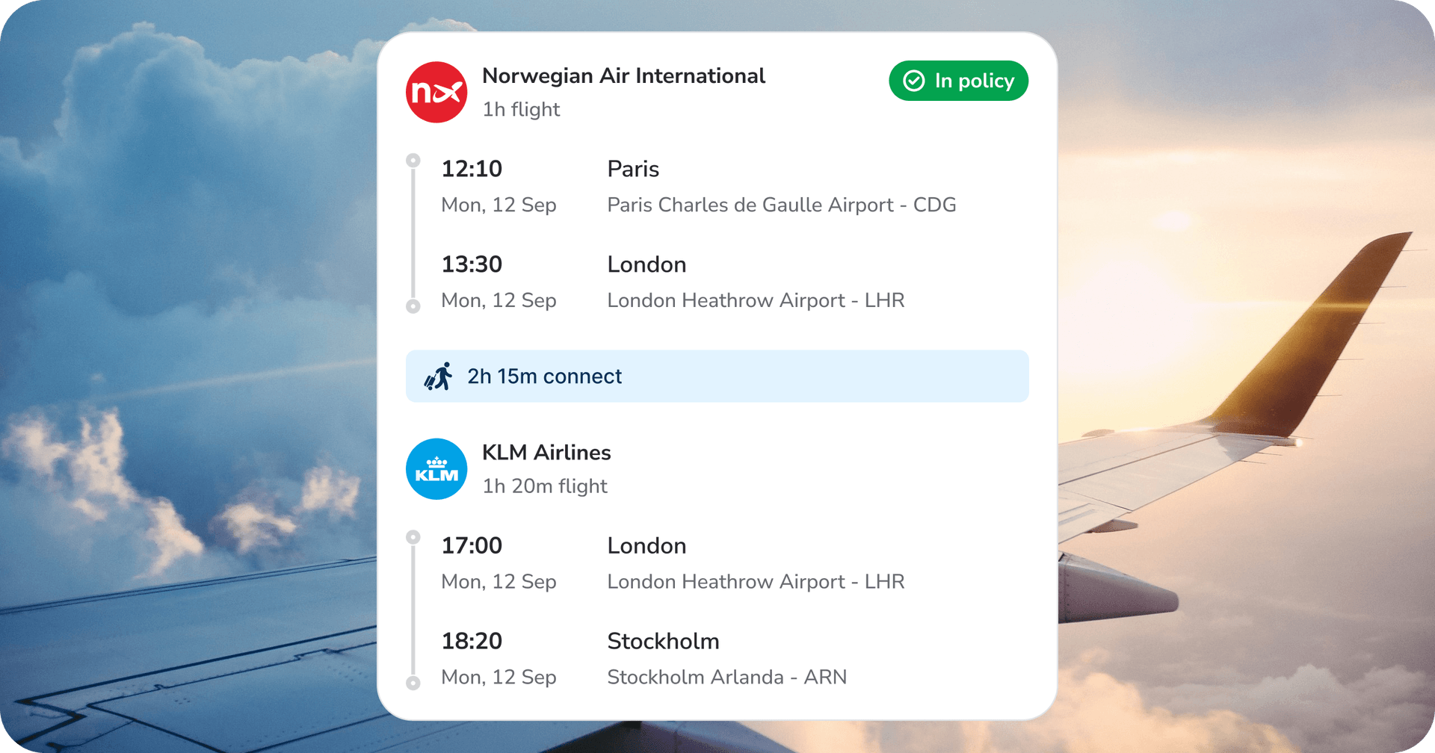Click the Stockholm arrival timeline dot
Screen dimensions: 1435x753
413,683
